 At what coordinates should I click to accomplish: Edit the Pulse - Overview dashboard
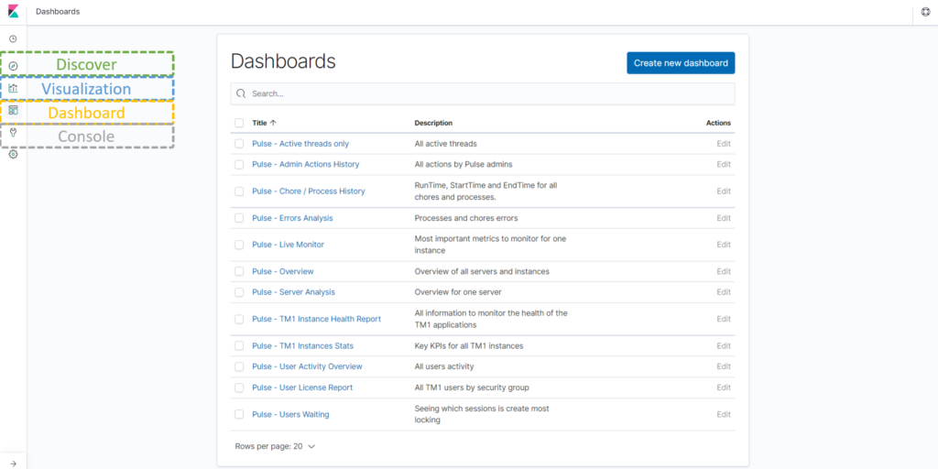pyautogui.click(x=724, y=271)
